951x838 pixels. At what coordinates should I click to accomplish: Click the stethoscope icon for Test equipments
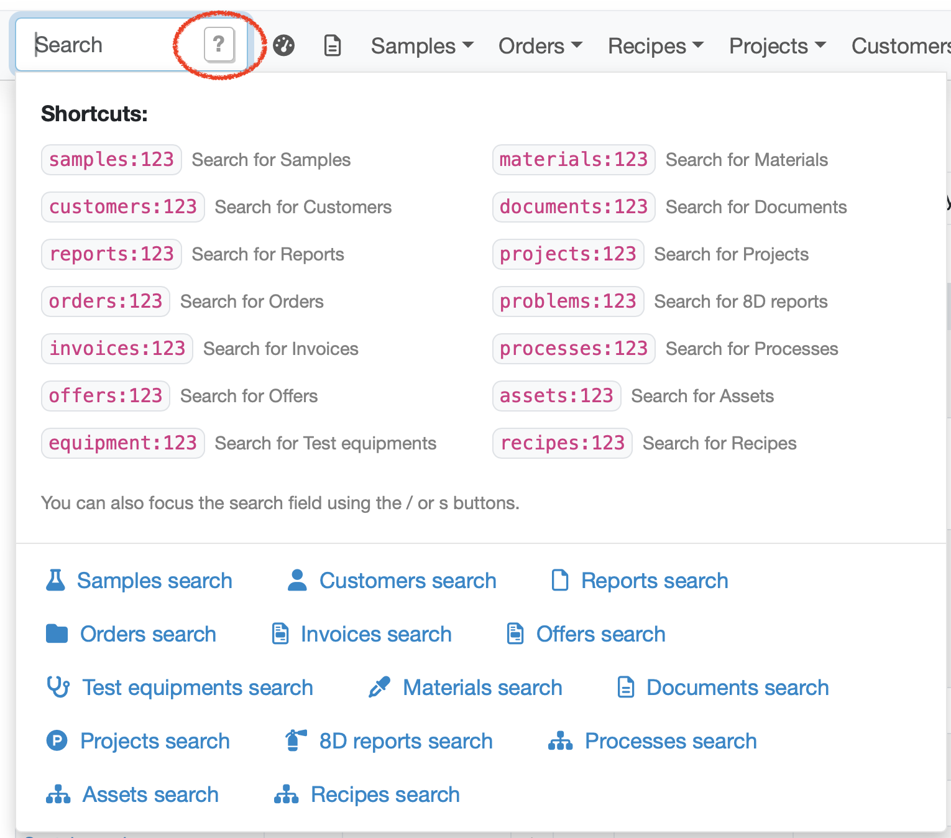(58, 687)
